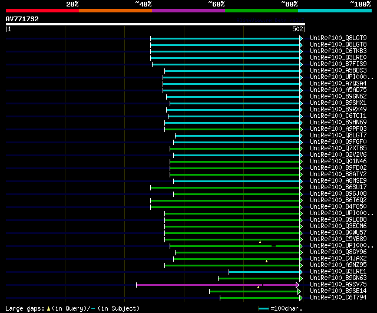
Task: Select the UniRef100_Q0WU57 label
Action: (338, 233)
